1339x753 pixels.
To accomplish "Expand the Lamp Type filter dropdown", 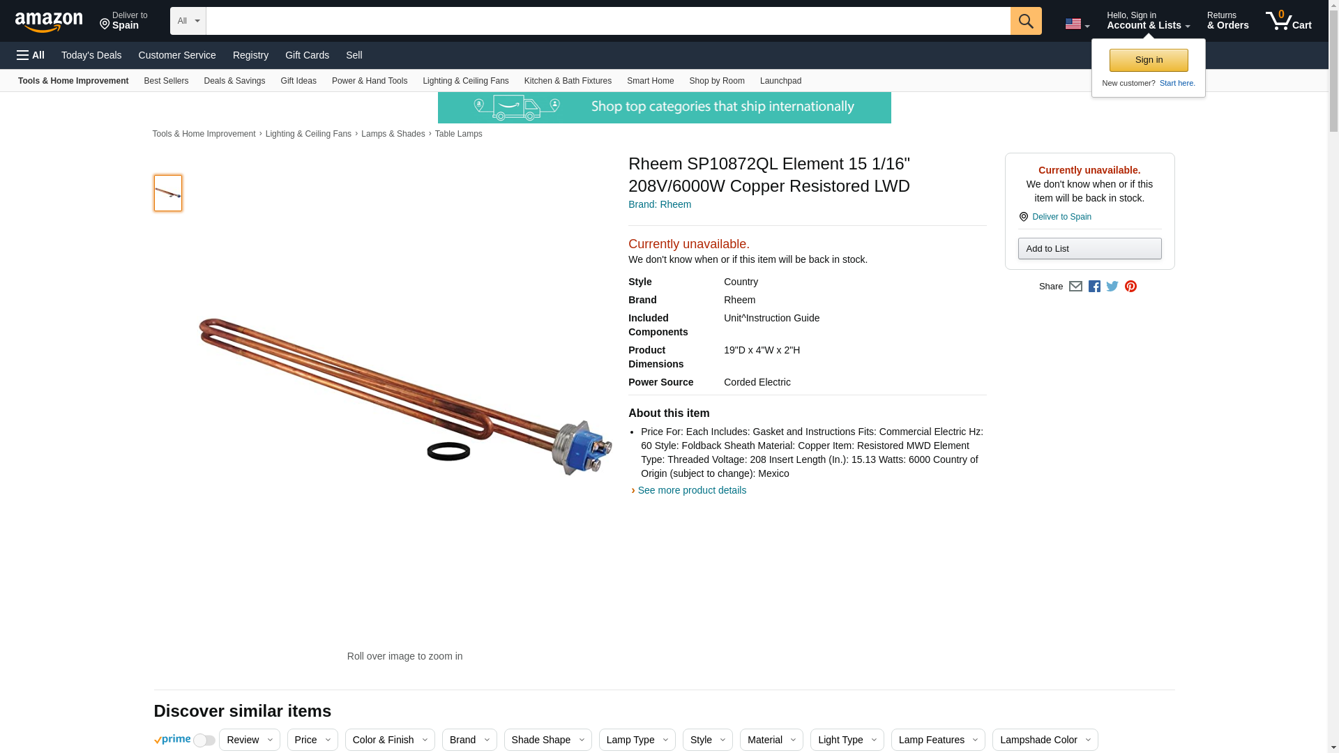I will tap(637, 740).
